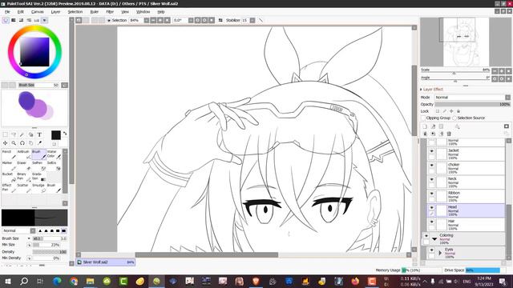513x288 pixels.
Task: Select the Bucket fill tool
Action: (9, 177)
